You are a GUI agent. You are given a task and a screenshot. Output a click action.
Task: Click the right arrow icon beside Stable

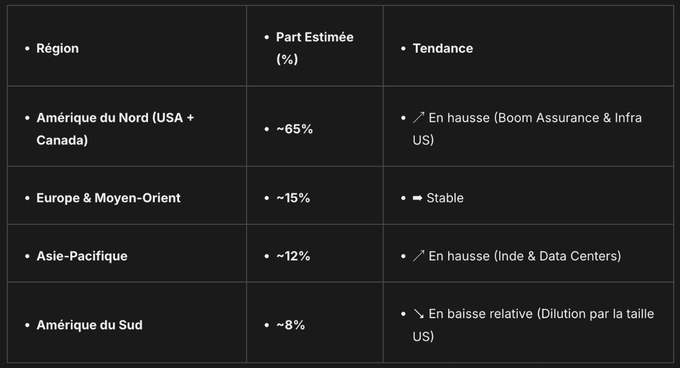tap(418, 198)
